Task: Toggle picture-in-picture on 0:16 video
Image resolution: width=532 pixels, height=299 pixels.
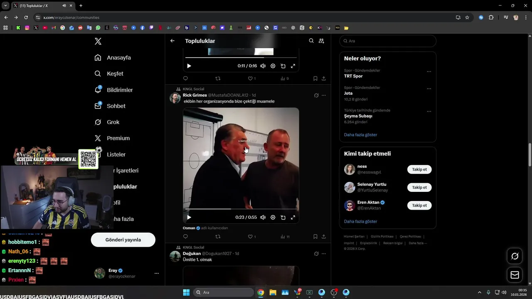Action: tap(283, 66)
